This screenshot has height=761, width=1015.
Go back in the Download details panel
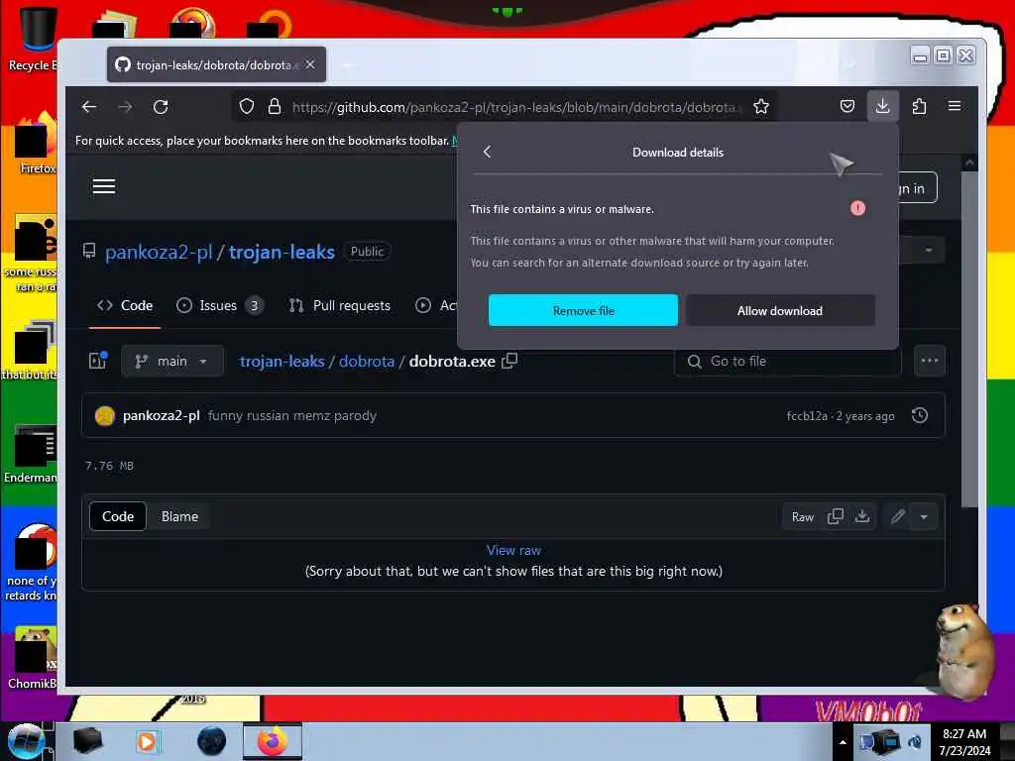pos(488,152)
